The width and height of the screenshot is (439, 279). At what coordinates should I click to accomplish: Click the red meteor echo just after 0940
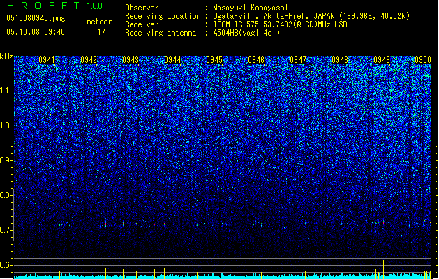point(24,224)
